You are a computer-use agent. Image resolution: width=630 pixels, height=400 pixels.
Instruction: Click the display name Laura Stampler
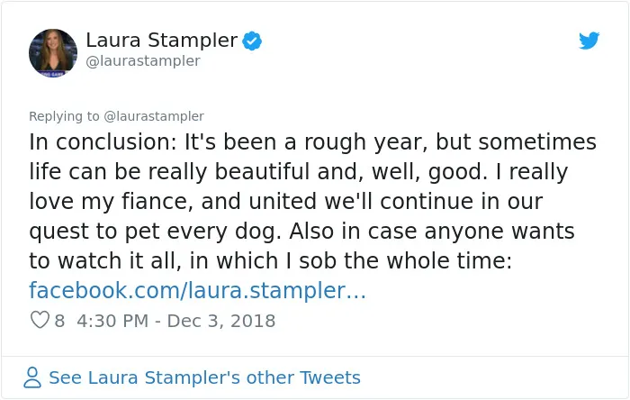(x=161, y=41)
